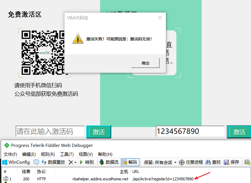The height and width of the screenshot is (183, 251).
Task: Click the Fiddler green diamond app icon
Action: pos(7,145)
